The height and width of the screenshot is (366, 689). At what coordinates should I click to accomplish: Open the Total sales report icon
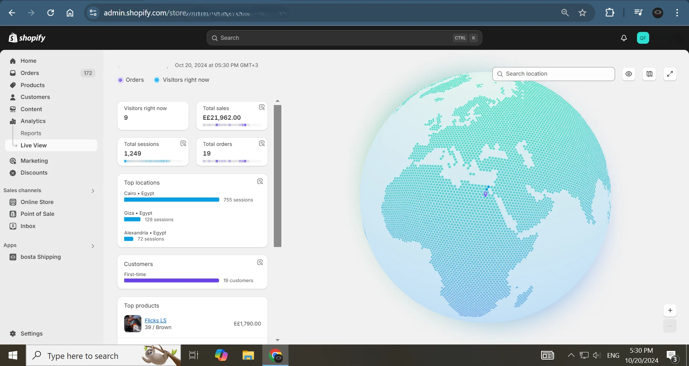(x=262, y=107)
